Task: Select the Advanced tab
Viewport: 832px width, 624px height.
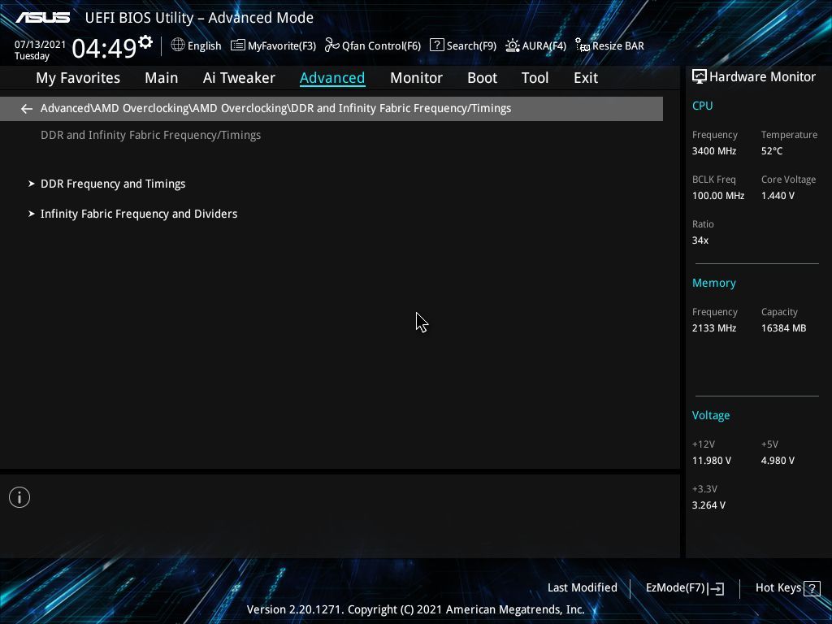Action: pos(332,78)
